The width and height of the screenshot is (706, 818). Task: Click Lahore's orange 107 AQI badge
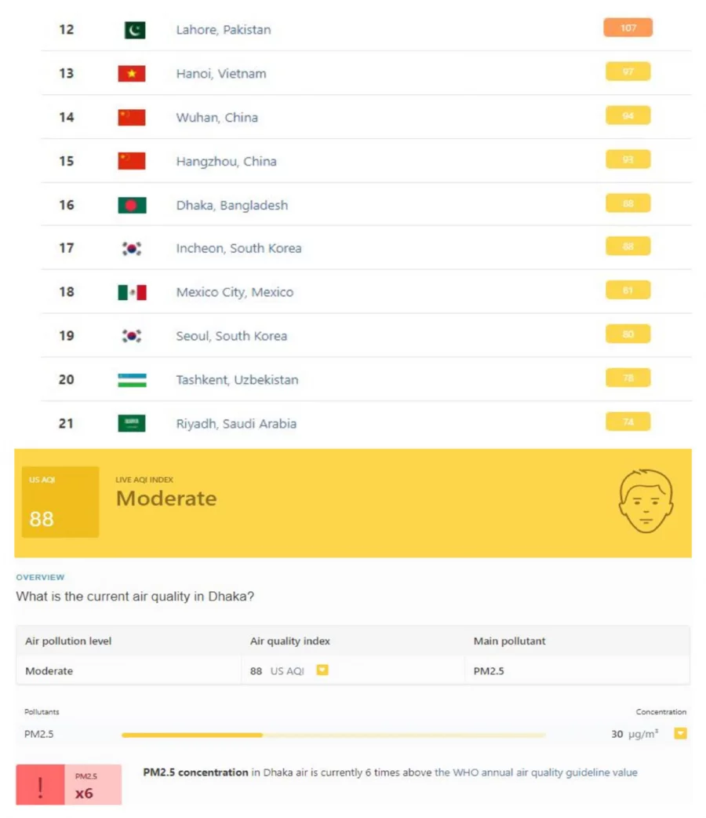628,28
